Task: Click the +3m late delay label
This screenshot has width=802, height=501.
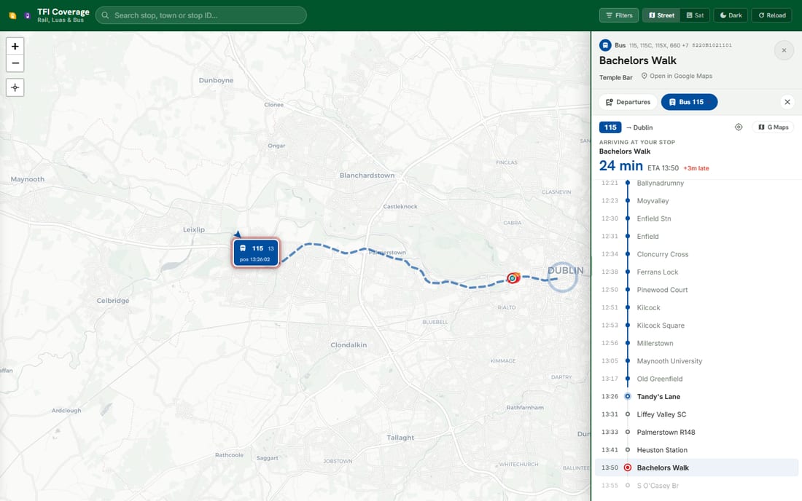Action: click(x=696, y=168)
